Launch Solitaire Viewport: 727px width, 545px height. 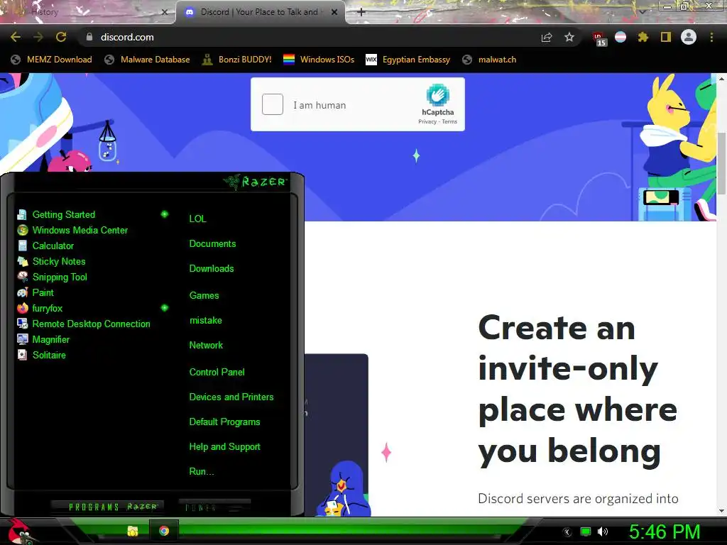(x=42, y=355)
